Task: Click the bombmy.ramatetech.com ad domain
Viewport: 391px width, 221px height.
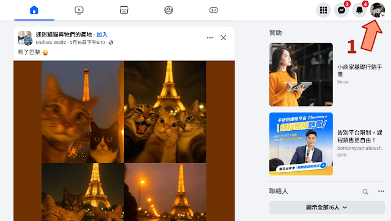Action: pyautogui.click(x=360, y=151)
